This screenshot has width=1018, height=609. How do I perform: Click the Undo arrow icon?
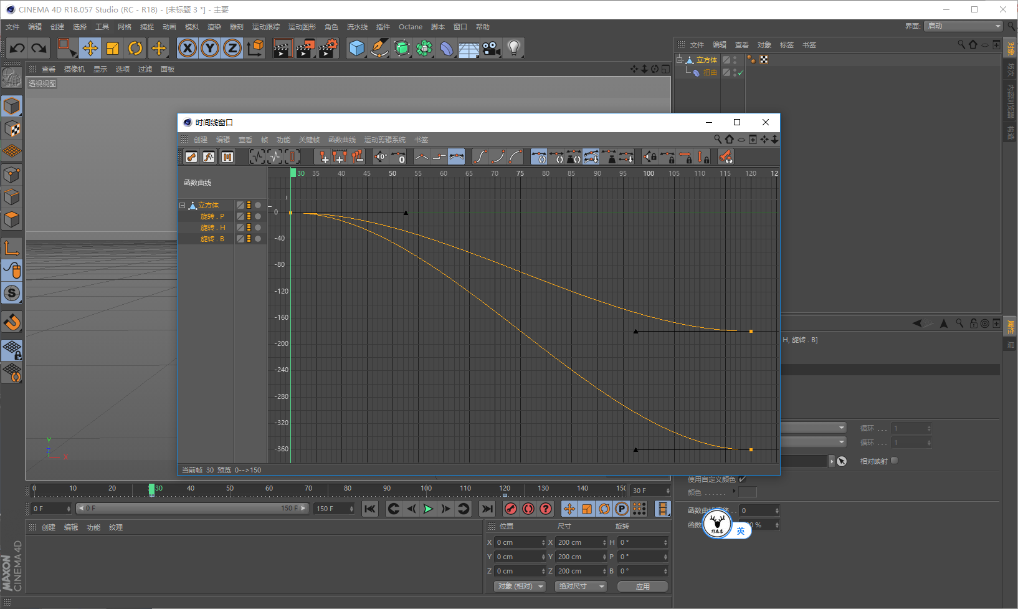coord(17,48)
